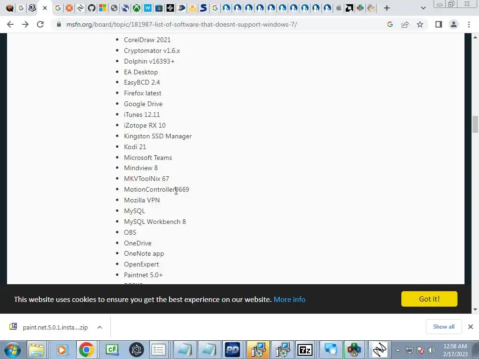Viewport: 479px width, 359px height.
Task: Toggle the browser side panel
Action: click(439, 24)
